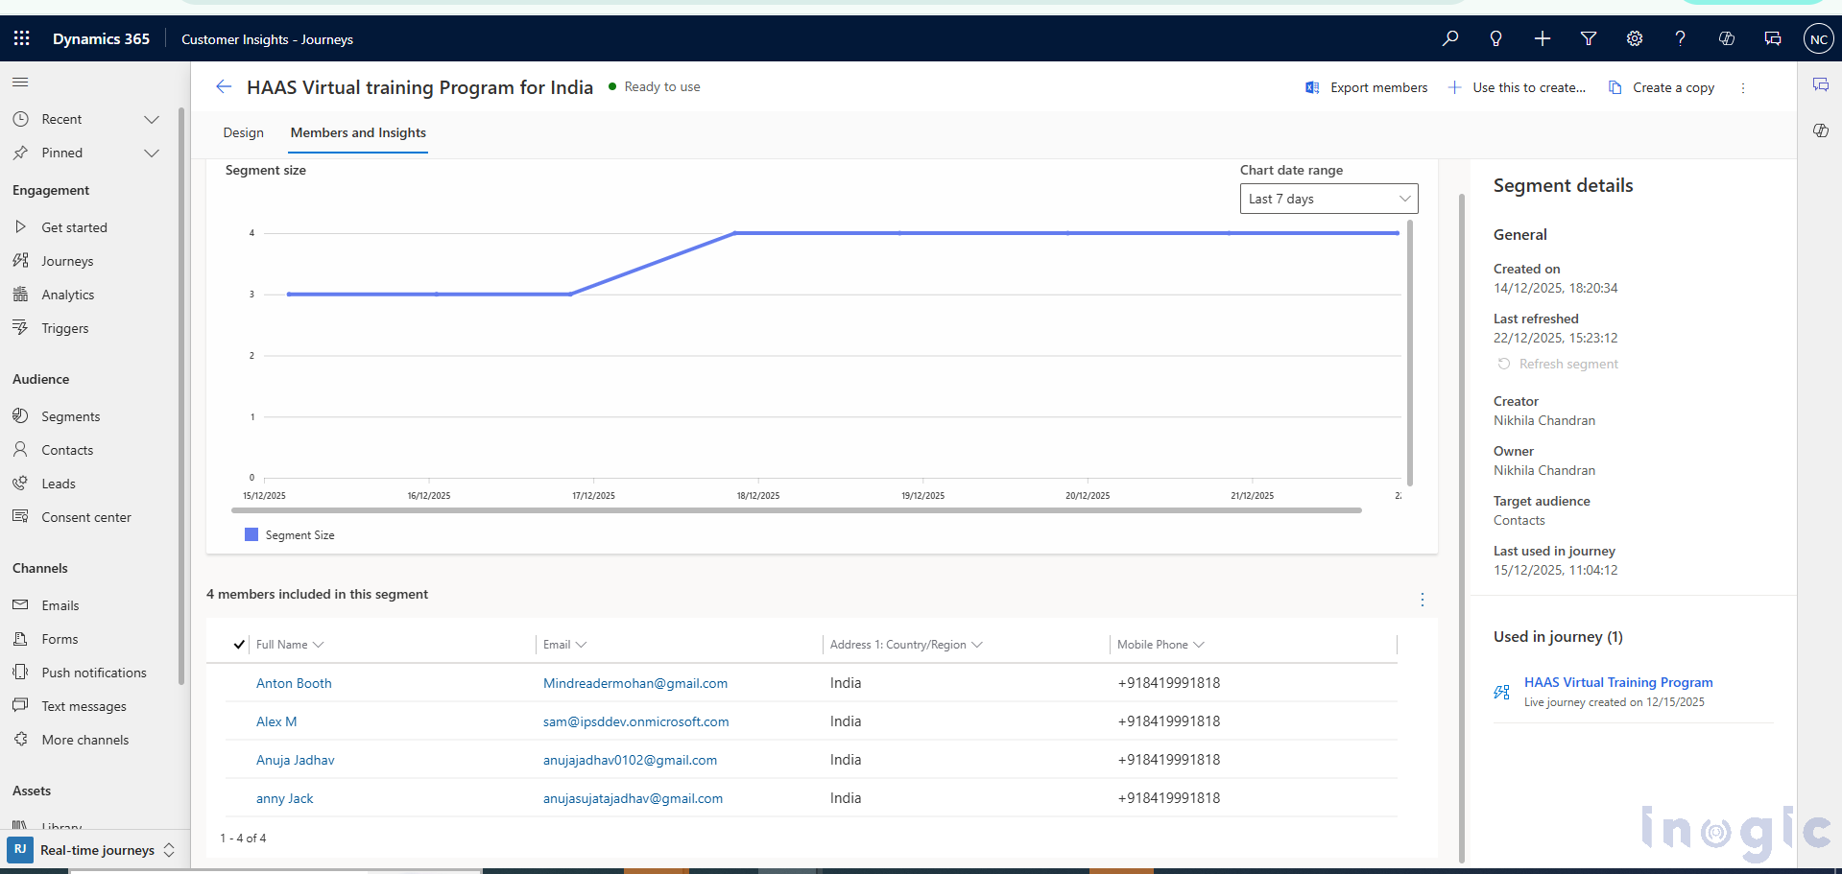Open contact record for Anton Booth
Image resolution: width=1842 pixels, height=874 pixels.
[294, 682]
